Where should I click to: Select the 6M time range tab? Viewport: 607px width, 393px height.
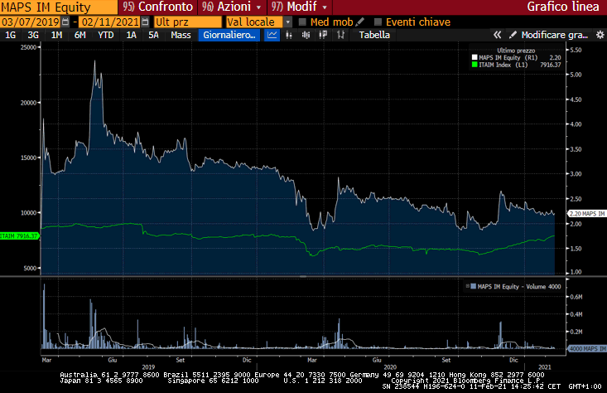[x=79, y=36]
